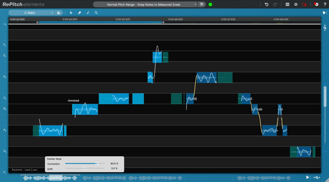Open preset options sliders icon

(202, 4)
